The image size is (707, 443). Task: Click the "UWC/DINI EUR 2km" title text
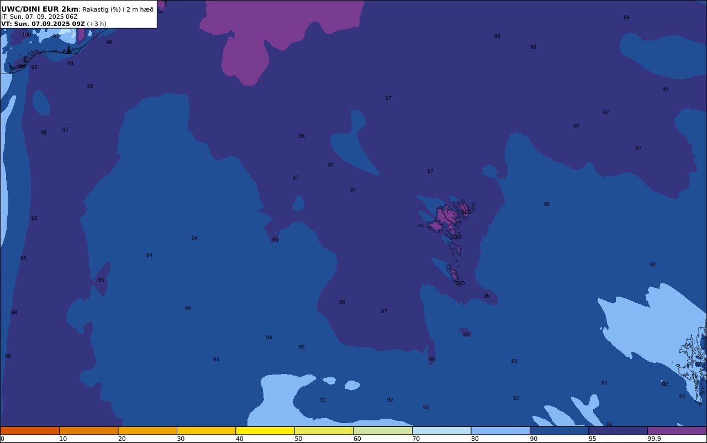pos(40,9)
